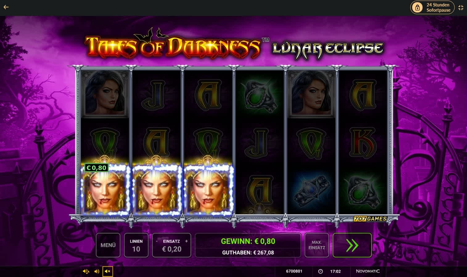This screenshot has width=467, height=277.
Task: Select the reduced volume speaker icon
Action: 97,271
